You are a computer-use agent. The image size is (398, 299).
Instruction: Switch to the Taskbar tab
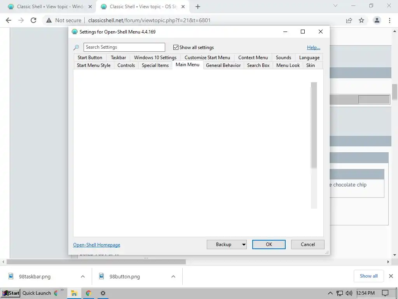point(118,58)
